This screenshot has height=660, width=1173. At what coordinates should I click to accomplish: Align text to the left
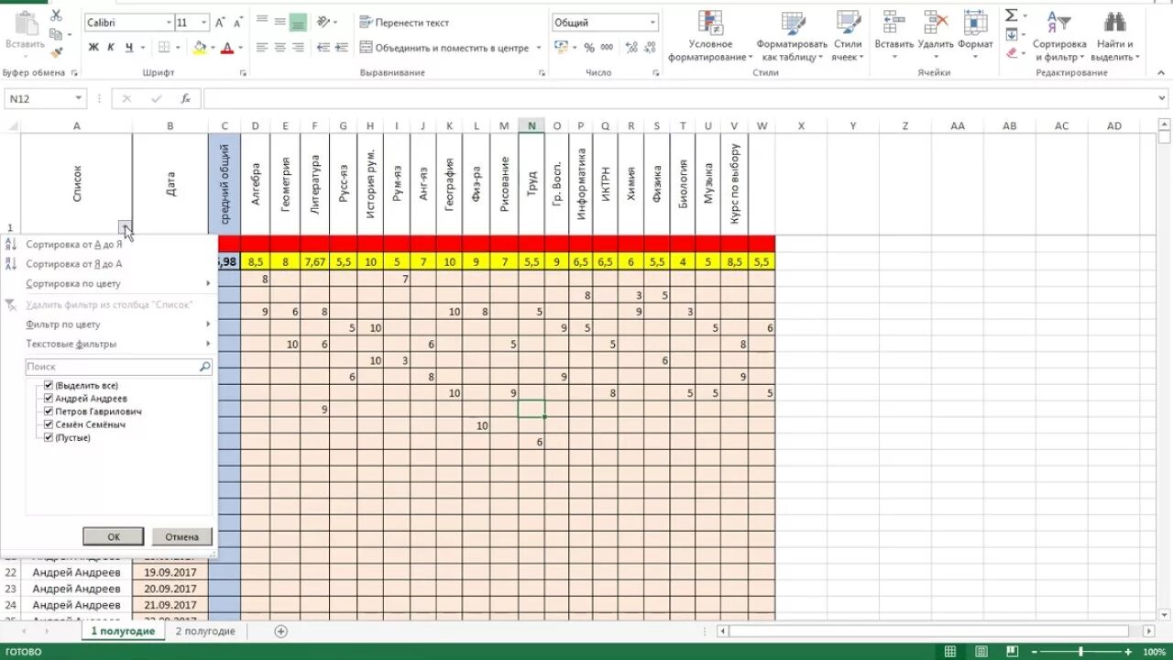pos(261,48)
